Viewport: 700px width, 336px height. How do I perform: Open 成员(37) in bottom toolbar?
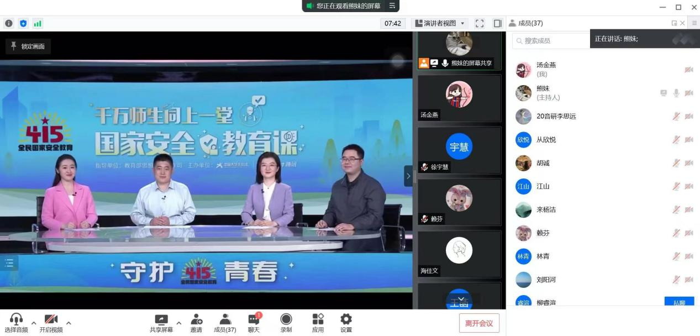point(225,323)
